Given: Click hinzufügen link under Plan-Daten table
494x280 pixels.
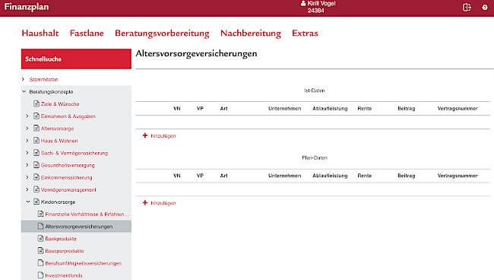Looking at the screenshot, I should click(163, 203).
